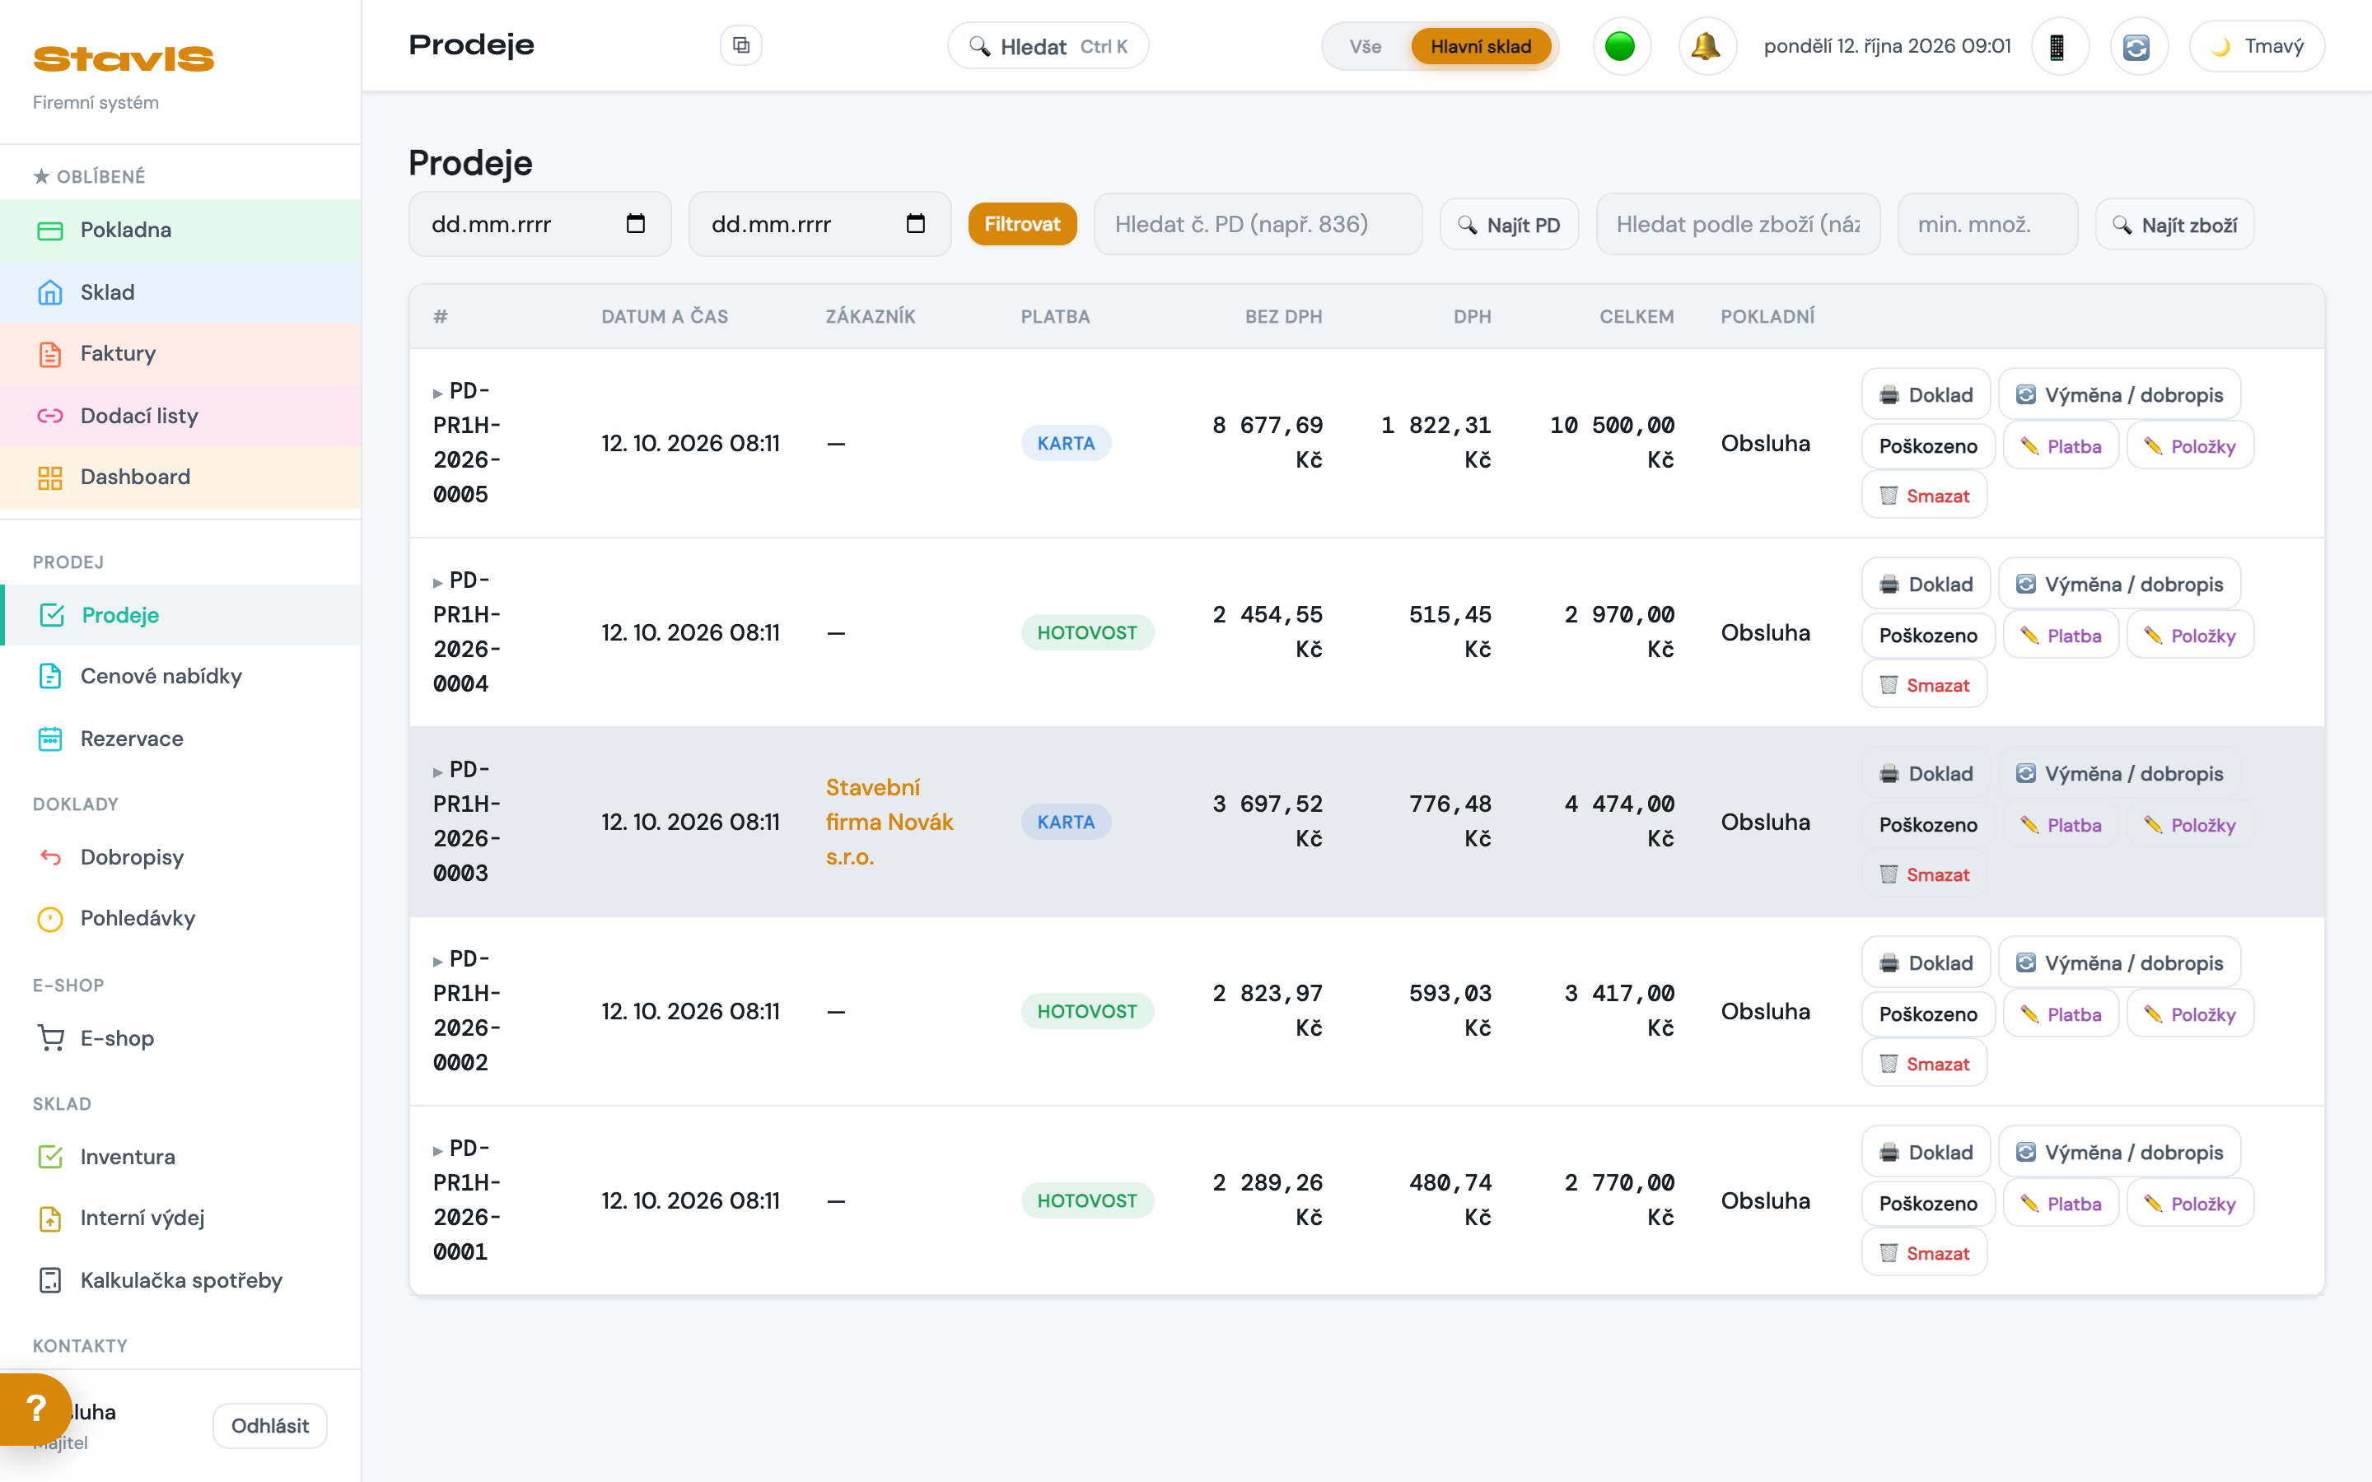Image resolution: width=2372 pixels, height=1482 pixels.
Task: Open the mobile phone icon in the header
Action: 2058,46
